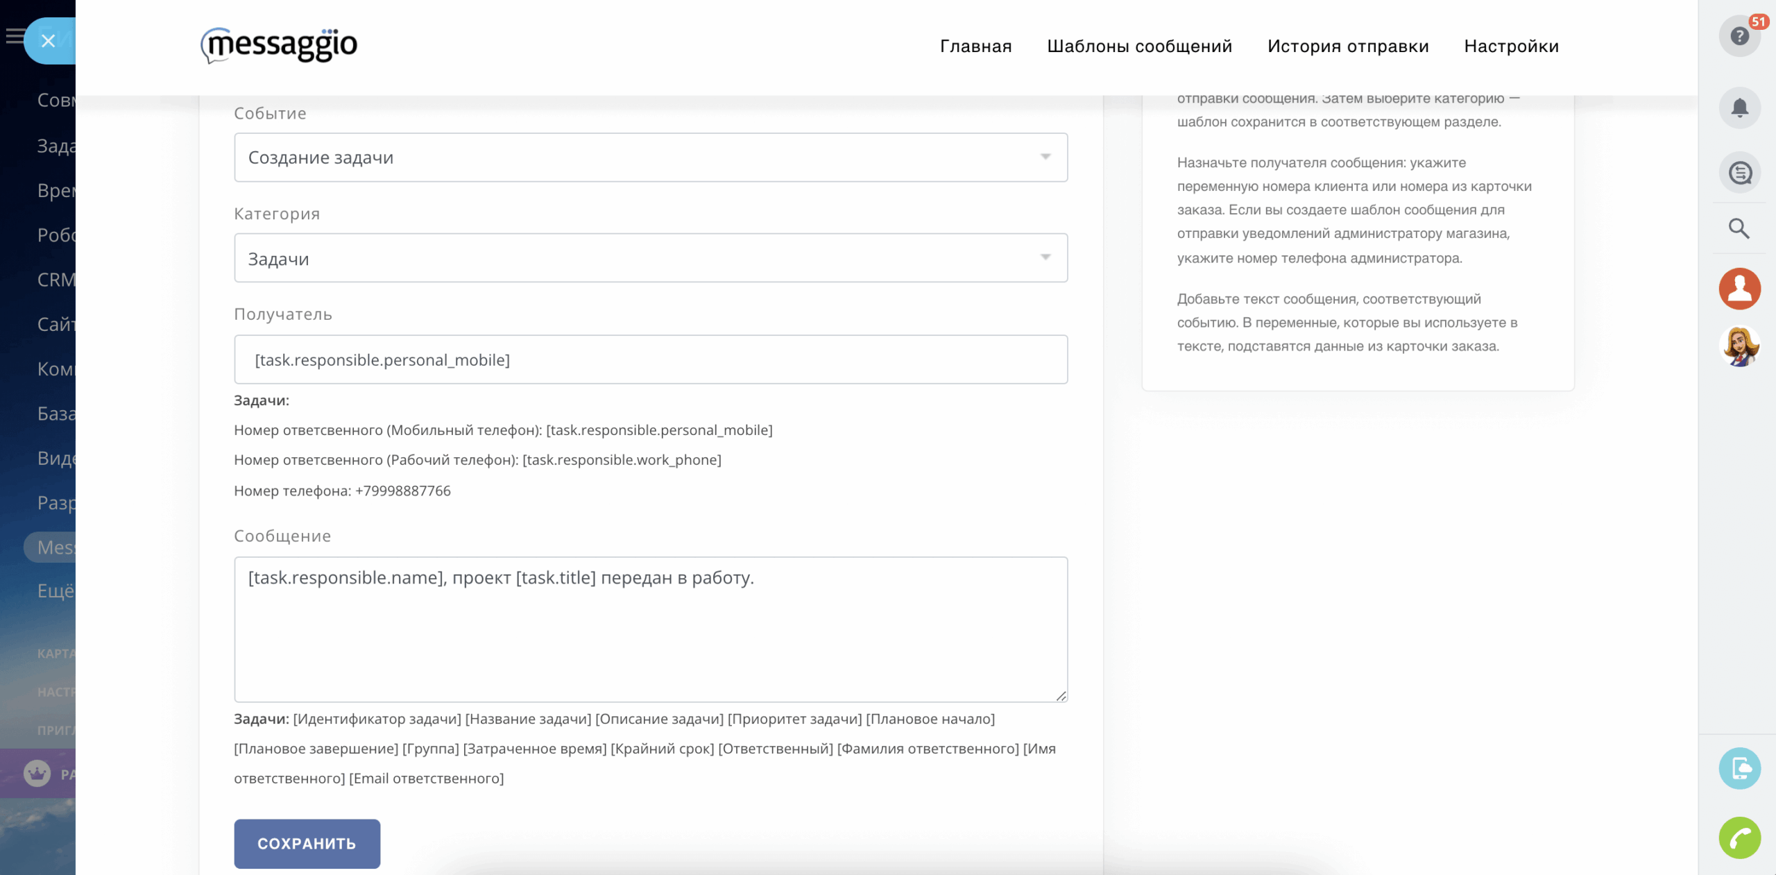1776x875 pixels.
Task: Open the cartoon woman avatar
Action: coord(1739,346)
